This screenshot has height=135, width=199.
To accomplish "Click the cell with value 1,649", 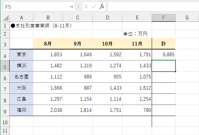I will pos(78,55).
